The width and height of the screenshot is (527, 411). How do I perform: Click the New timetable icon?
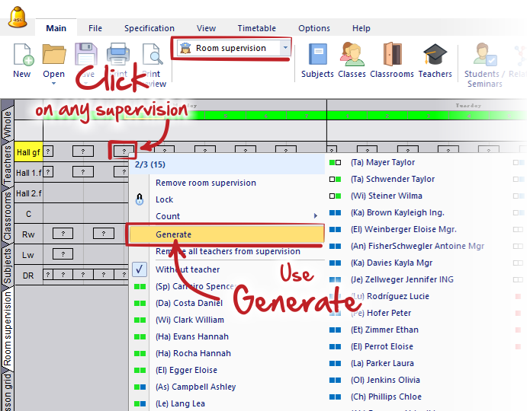(x=21, y=56)
